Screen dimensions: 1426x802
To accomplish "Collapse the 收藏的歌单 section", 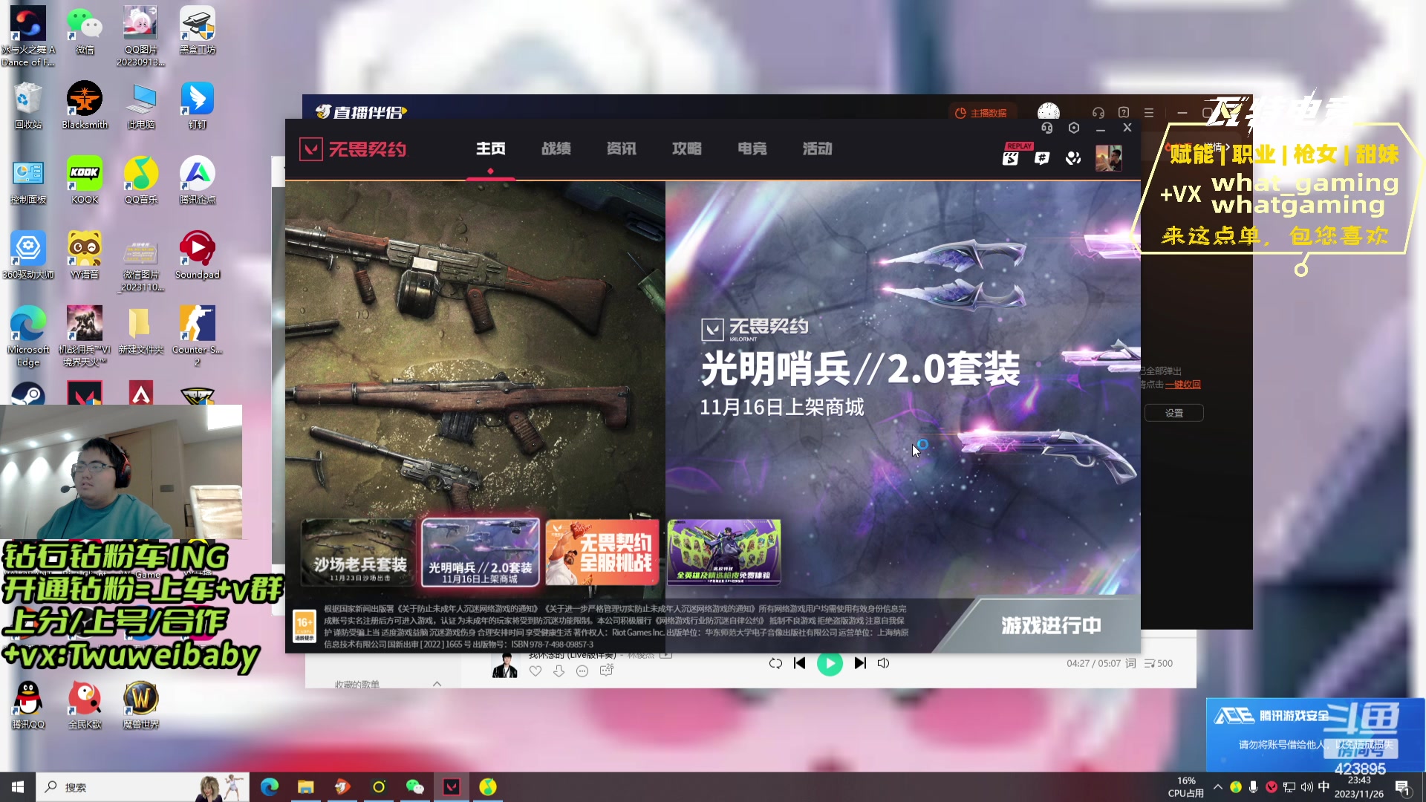I will 437,684.
